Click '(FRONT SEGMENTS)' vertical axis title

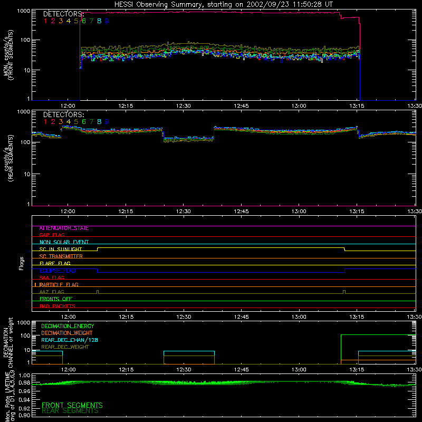point(11,55)
